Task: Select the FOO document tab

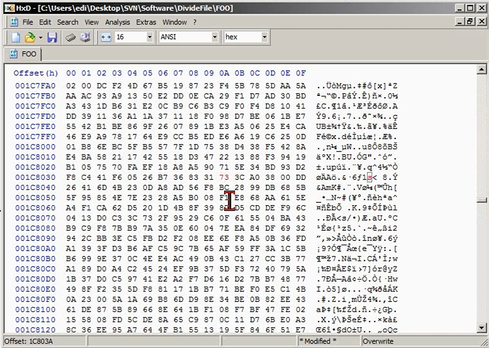Action: (23, 54)
